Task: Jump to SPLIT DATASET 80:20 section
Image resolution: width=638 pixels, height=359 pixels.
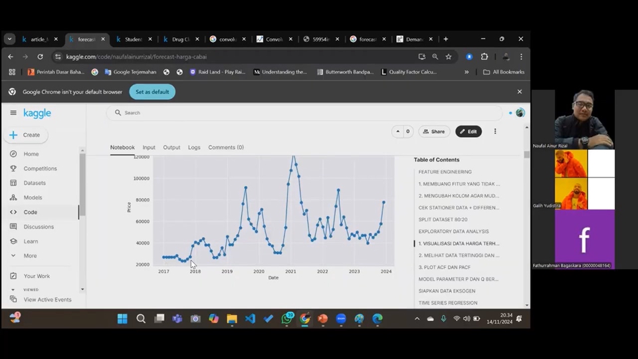Action: (x=443, y=219)
